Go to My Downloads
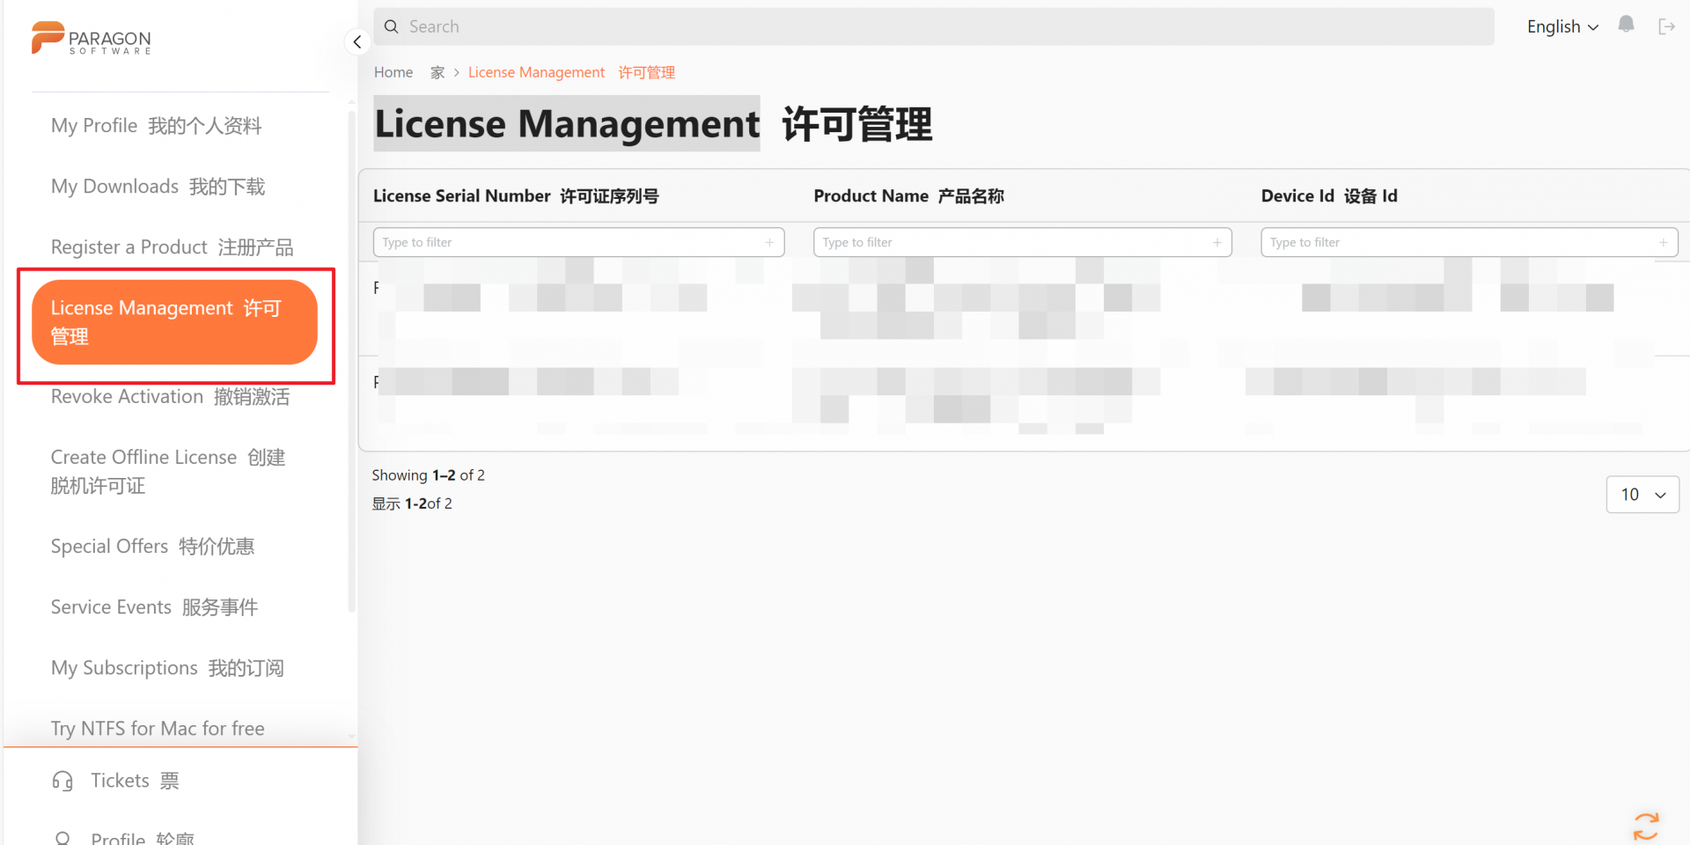This screenshot has width=1690, height=845. pos(158,187)
